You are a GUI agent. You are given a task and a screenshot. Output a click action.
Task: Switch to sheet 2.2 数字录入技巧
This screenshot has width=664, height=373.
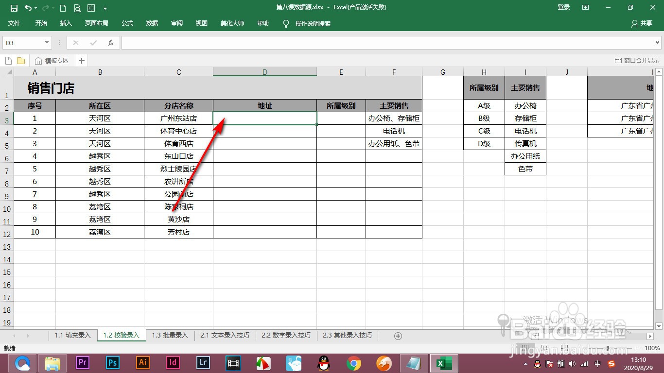(x=286, y=335)
